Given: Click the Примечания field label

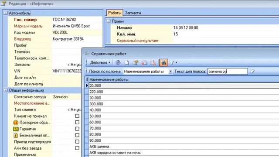Looking at the screenshot, I should coord(25,154).
